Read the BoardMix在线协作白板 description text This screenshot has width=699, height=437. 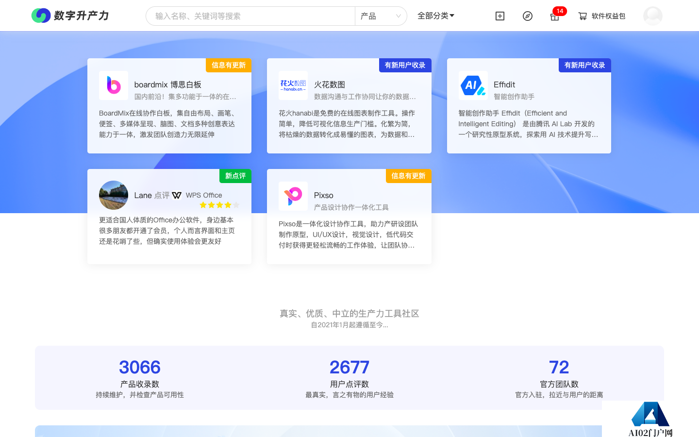point(168,124)
